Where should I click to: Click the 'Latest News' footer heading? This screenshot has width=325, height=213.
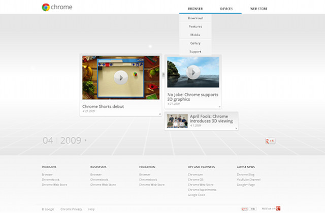pyautogui.click(x=246, y=167)
